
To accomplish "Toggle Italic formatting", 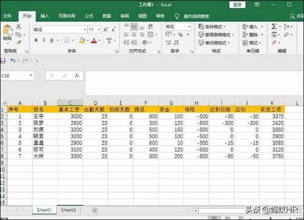I will tap(44, 40).
